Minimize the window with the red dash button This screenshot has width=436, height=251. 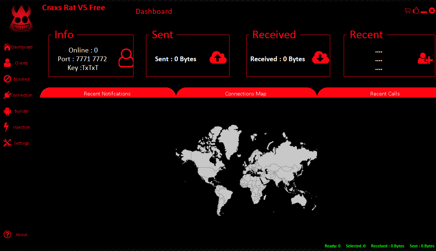424,12
